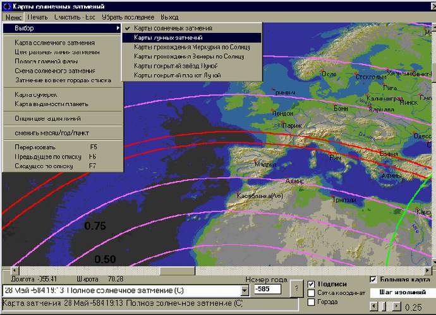Click the Шаг изолиний slider thumb

click(x=384, y=307)
